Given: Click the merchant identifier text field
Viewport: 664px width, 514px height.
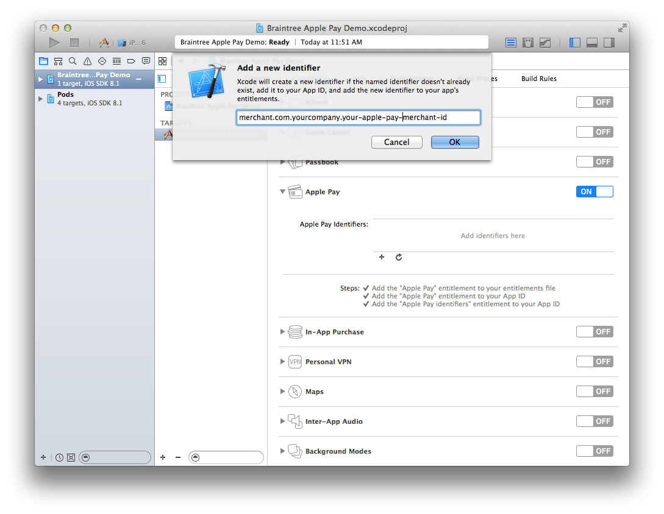Looking at the screenshot, I should tap(358, 117).
